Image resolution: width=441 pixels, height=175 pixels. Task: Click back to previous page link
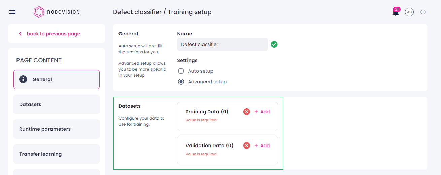coord(54,34)
